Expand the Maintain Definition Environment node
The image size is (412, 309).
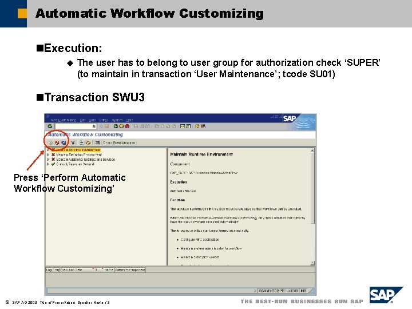(48, 154)
